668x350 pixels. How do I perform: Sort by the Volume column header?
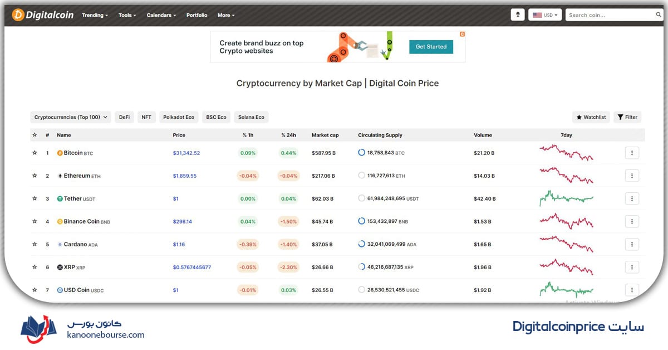click(483, 135)
